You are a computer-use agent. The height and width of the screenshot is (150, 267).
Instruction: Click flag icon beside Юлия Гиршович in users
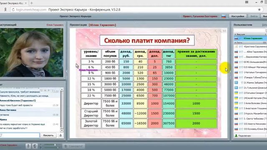(236, 38)
